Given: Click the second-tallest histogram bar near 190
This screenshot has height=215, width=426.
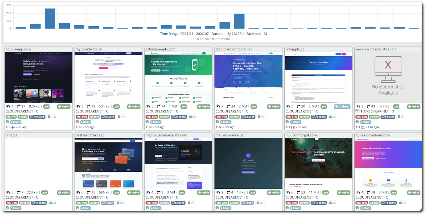Looking at the screenshot, I should (239, 22).
